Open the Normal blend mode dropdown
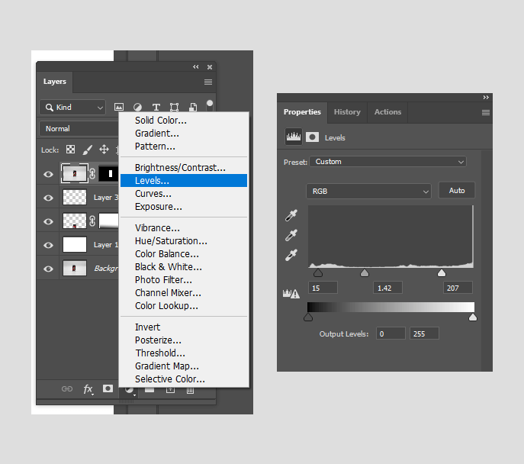Image resolution: width=524 pixels, height=464 pixels. (79, 129)
